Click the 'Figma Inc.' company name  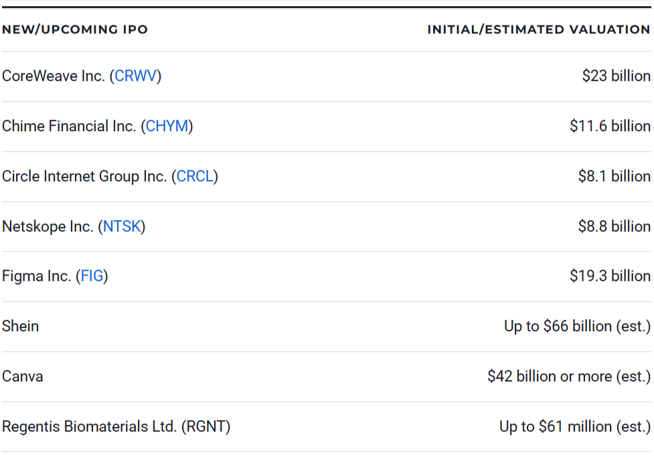tap(37, 276)
